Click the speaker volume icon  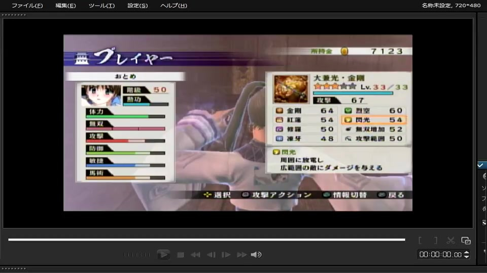(256, 255)
